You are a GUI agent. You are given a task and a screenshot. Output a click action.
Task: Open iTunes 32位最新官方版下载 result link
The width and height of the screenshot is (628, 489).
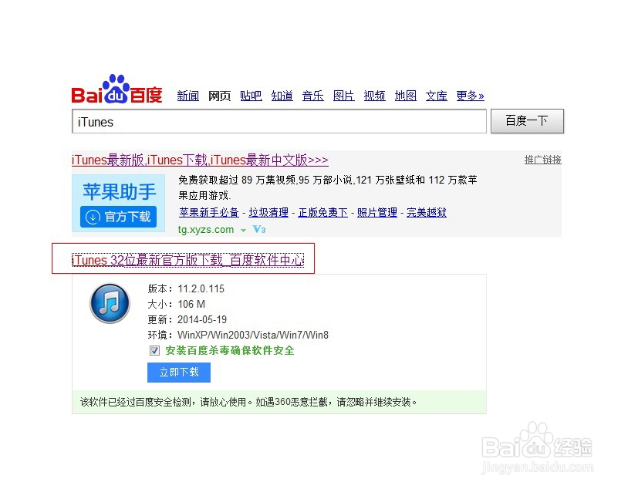(x=187, y=261)
